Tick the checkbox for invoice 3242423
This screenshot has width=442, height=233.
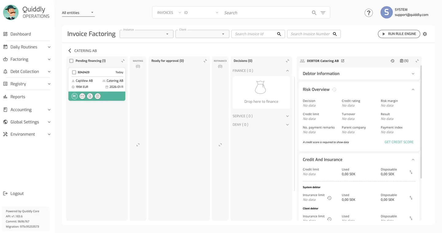click(74, 72)
